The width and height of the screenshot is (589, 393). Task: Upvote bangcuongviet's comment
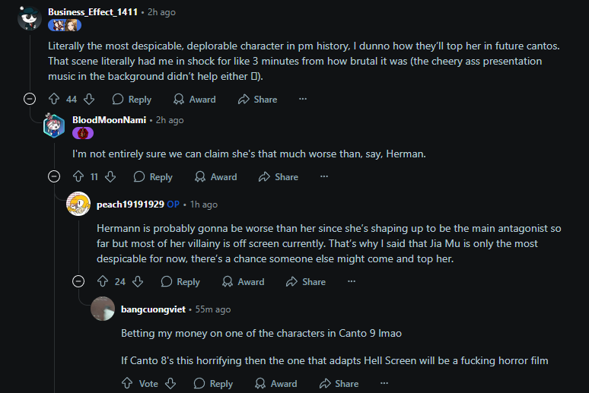[126, 383]
